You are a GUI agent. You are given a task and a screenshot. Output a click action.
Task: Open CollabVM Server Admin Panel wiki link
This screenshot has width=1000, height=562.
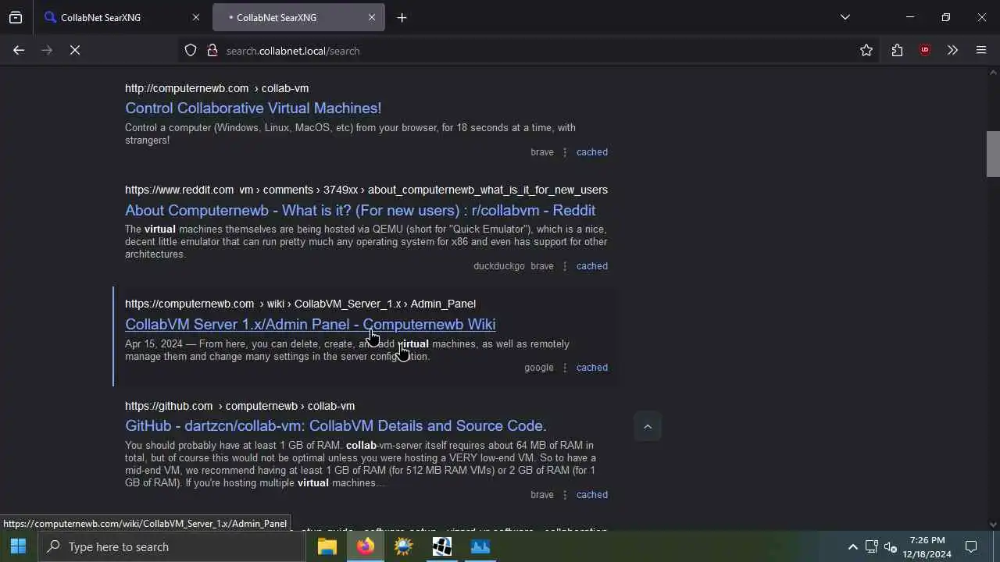[x=310, y=324]
